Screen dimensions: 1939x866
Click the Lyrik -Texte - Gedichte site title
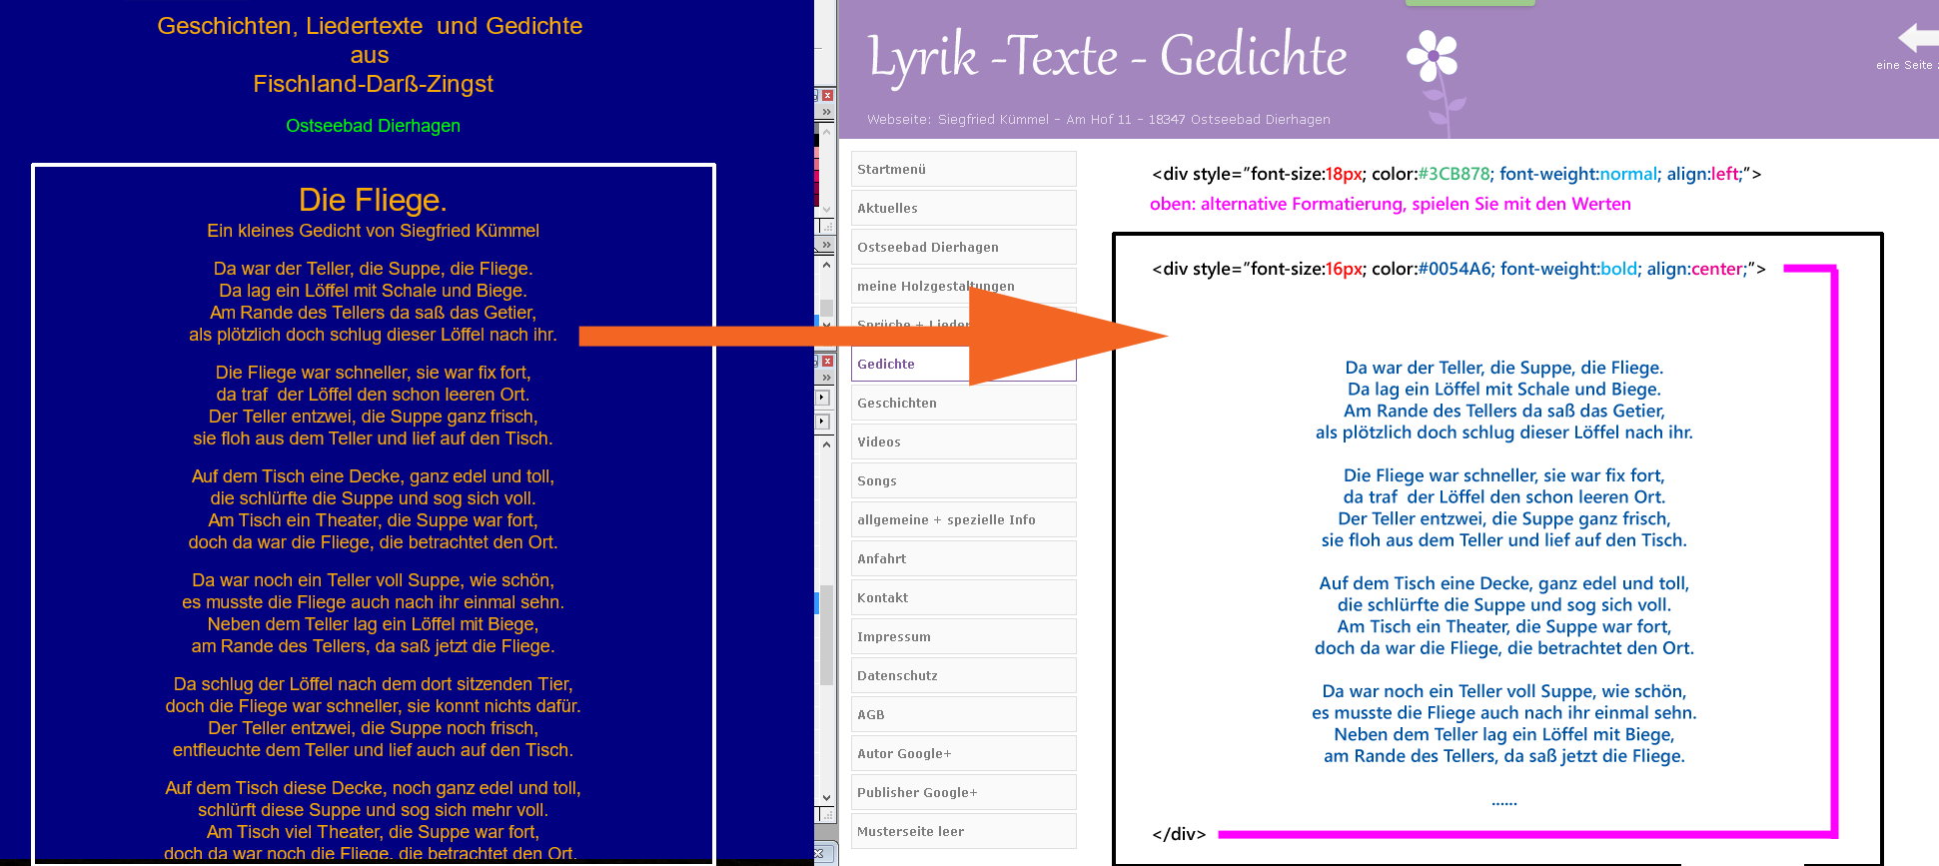(x=1108, y=57)
